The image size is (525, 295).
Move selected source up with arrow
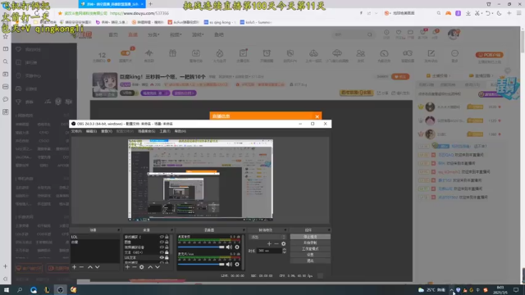click(x=150, y=267)
